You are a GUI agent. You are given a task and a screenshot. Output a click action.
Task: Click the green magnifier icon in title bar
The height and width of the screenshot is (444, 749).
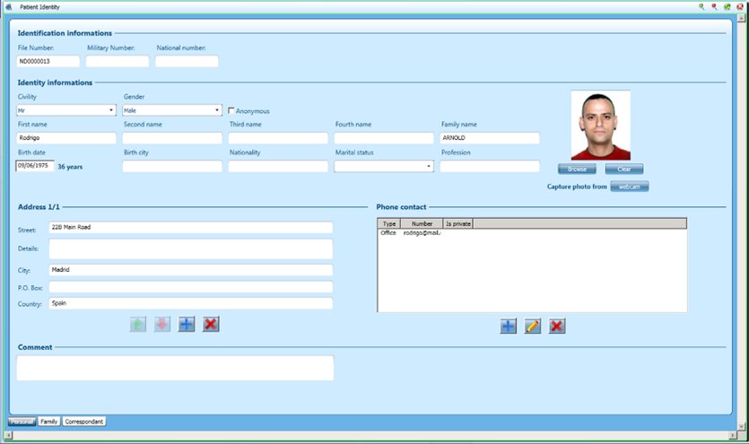click(702, 6)
